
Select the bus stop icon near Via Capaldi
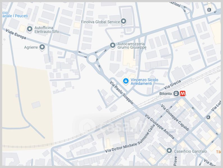click(x=208, y=117)
